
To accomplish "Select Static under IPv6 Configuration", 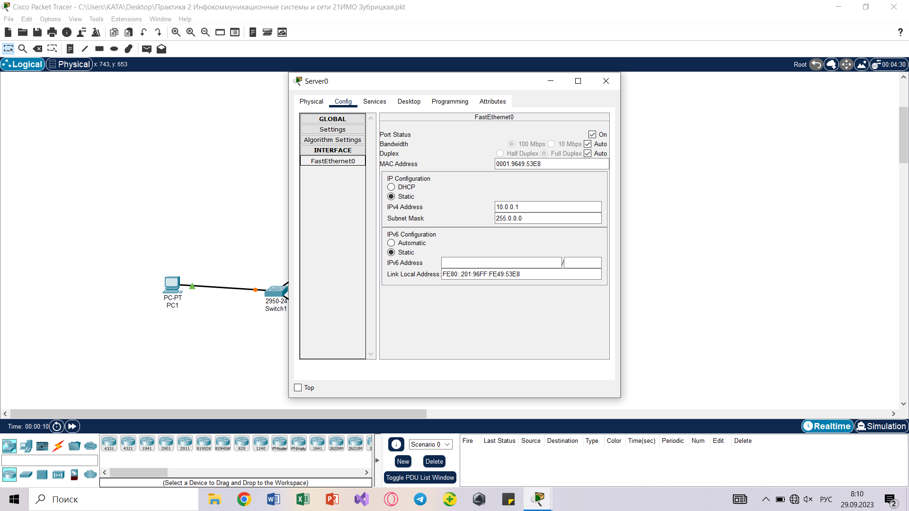I will tap(391, 252).
